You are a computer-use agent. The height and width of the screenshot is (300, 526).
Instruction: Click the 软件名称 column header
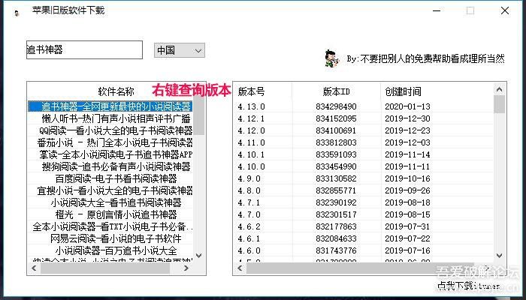tap(116, 91)
